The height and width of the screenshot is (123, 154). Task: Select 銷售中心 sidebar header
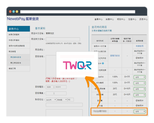tap(18, 29)
